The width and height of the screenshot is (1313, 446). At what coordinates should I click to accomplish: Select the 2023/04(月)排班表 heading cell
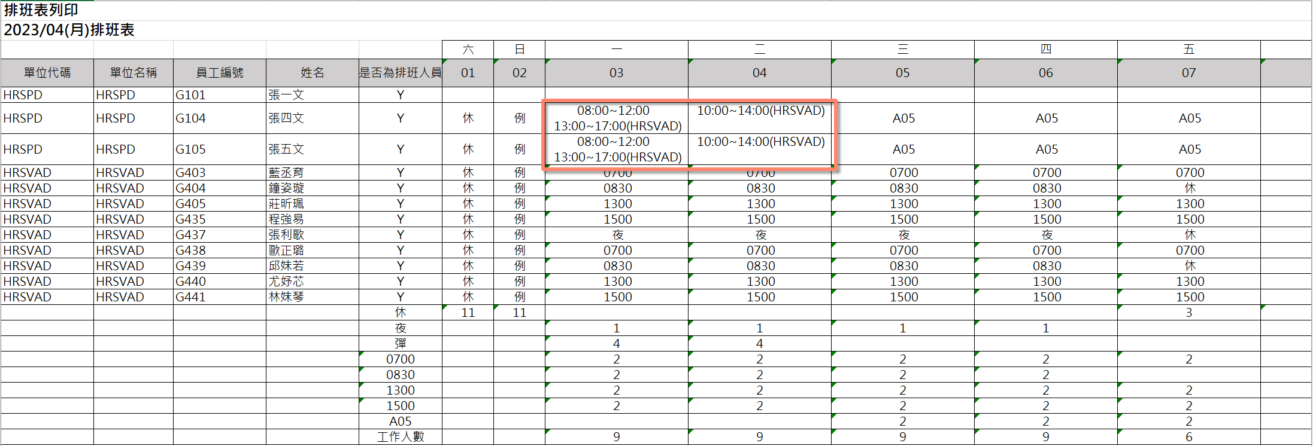click(69, 30)
